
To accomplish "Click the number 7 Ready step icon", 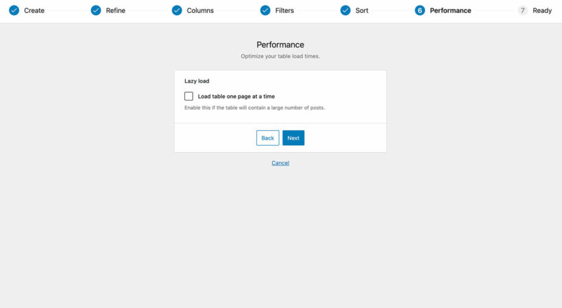I will coord(522,10).
